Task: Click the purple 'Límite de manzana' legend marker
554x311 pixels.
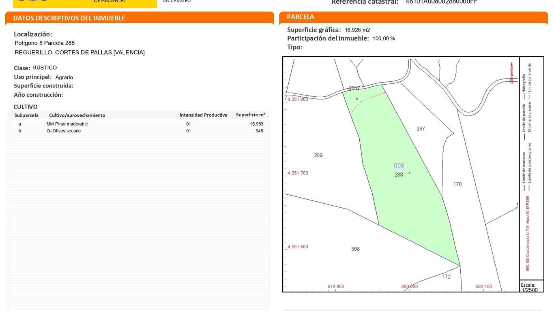Action: click(x=524, y=188)
